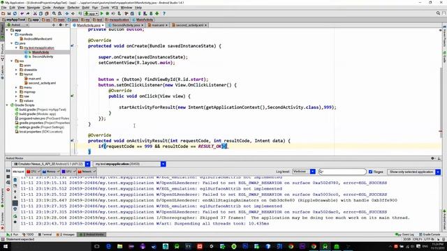The height and width of the screenshot is (251, 447).
Task: Click the logcat scroll up arrow icon
Action: (x=15, y=192)
